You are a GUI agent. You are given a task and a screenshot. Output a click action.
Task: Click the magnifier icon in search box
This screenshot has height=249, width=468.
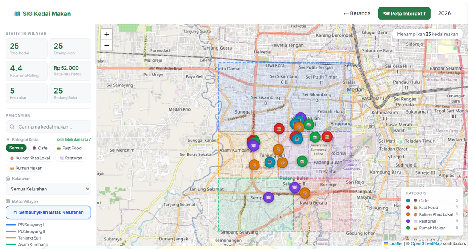click(12, 126)
